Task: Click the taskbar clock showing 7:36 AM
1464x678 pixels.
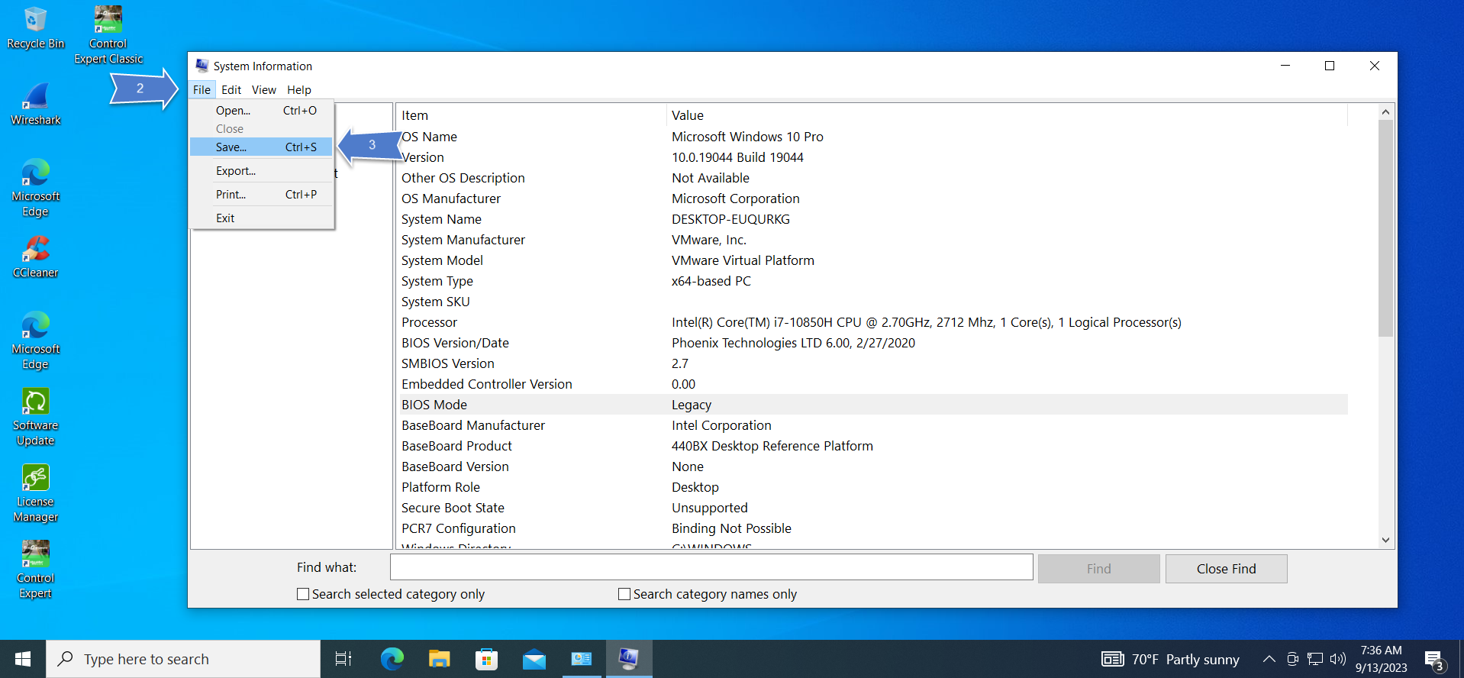Action: coord(1381,659)
